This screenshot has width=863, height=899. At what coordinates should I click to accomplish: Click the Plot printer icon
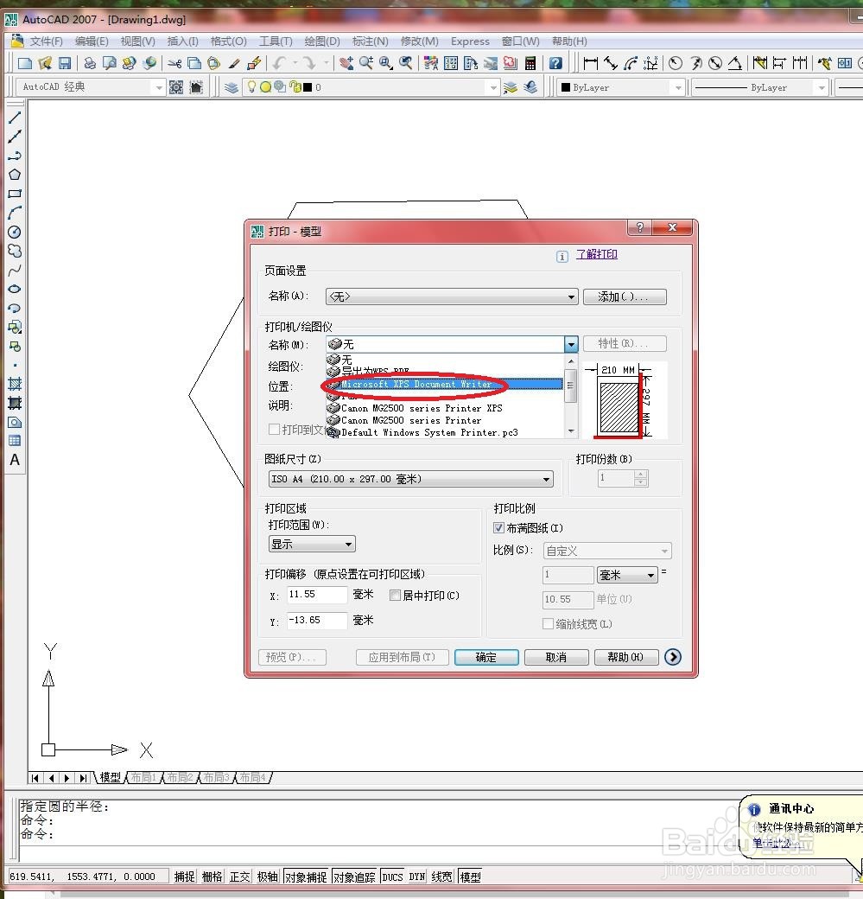point(89,63)
